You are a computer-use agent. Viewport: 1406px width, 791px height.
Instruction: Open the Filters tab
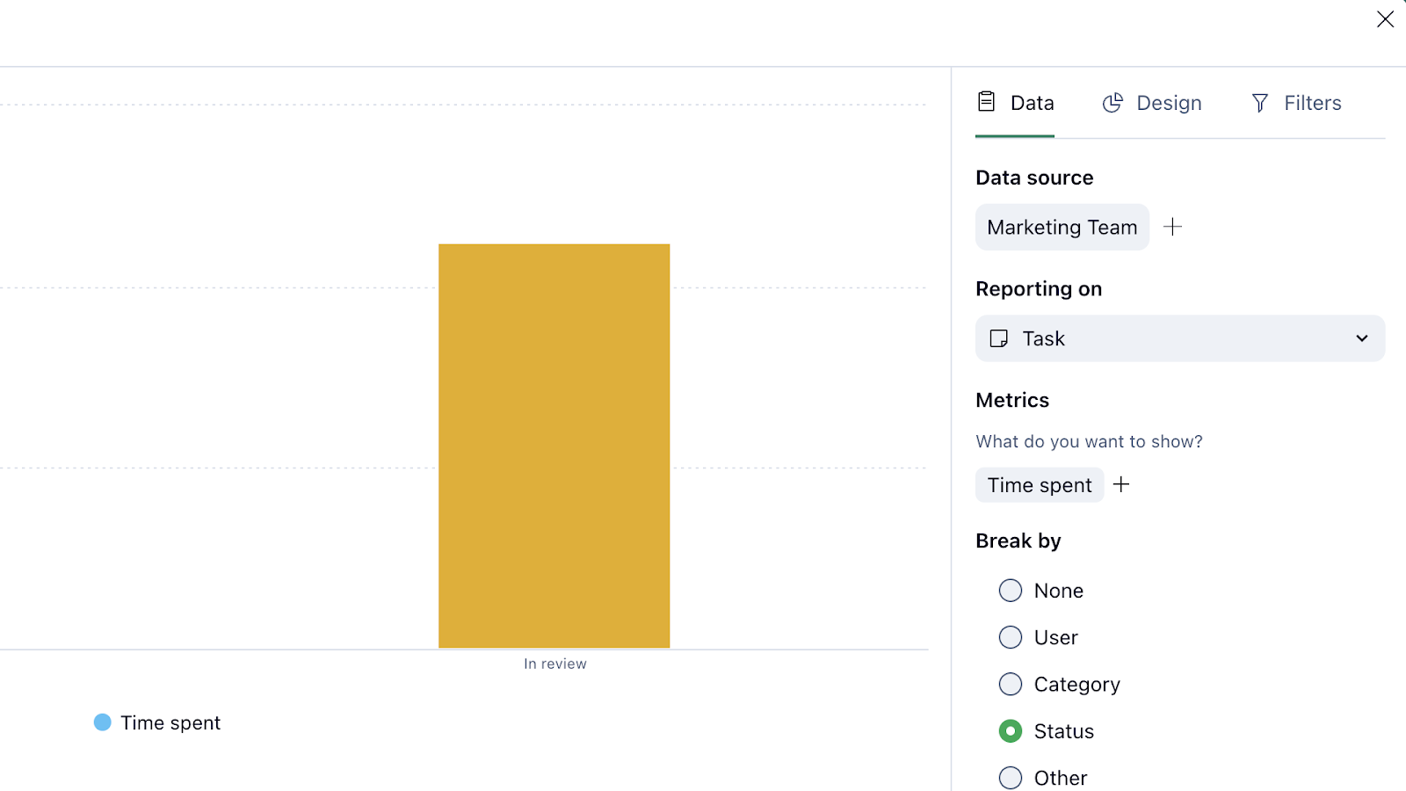[x=1296, y=103]
